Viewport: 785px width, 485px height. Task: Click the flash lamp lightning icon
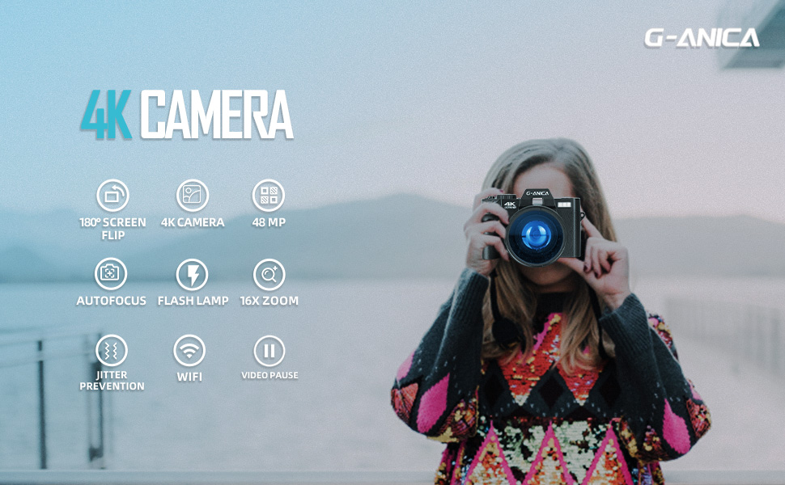point(193,275)
